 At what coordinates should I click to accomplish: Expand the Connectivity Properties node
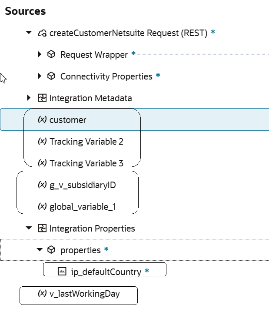pos(40,76)
